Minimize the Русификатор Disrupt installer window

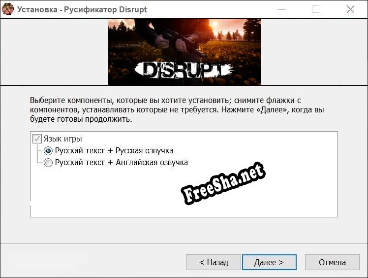[281, 9]
